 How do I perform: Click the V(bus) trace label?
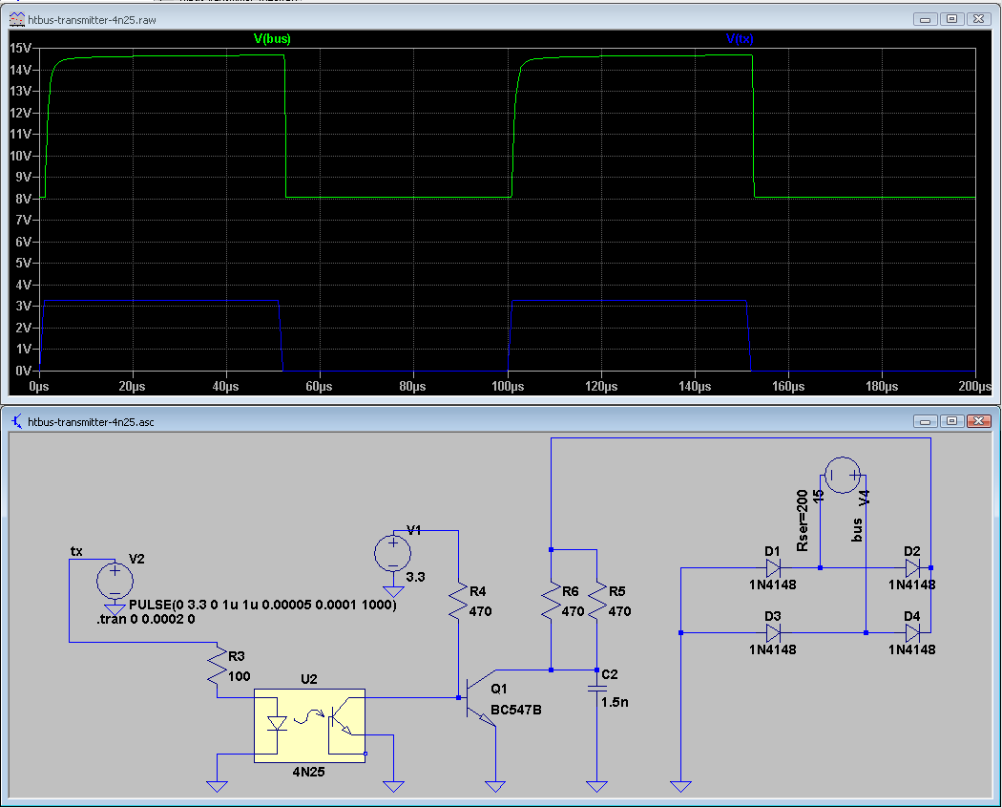pos(272,39)
